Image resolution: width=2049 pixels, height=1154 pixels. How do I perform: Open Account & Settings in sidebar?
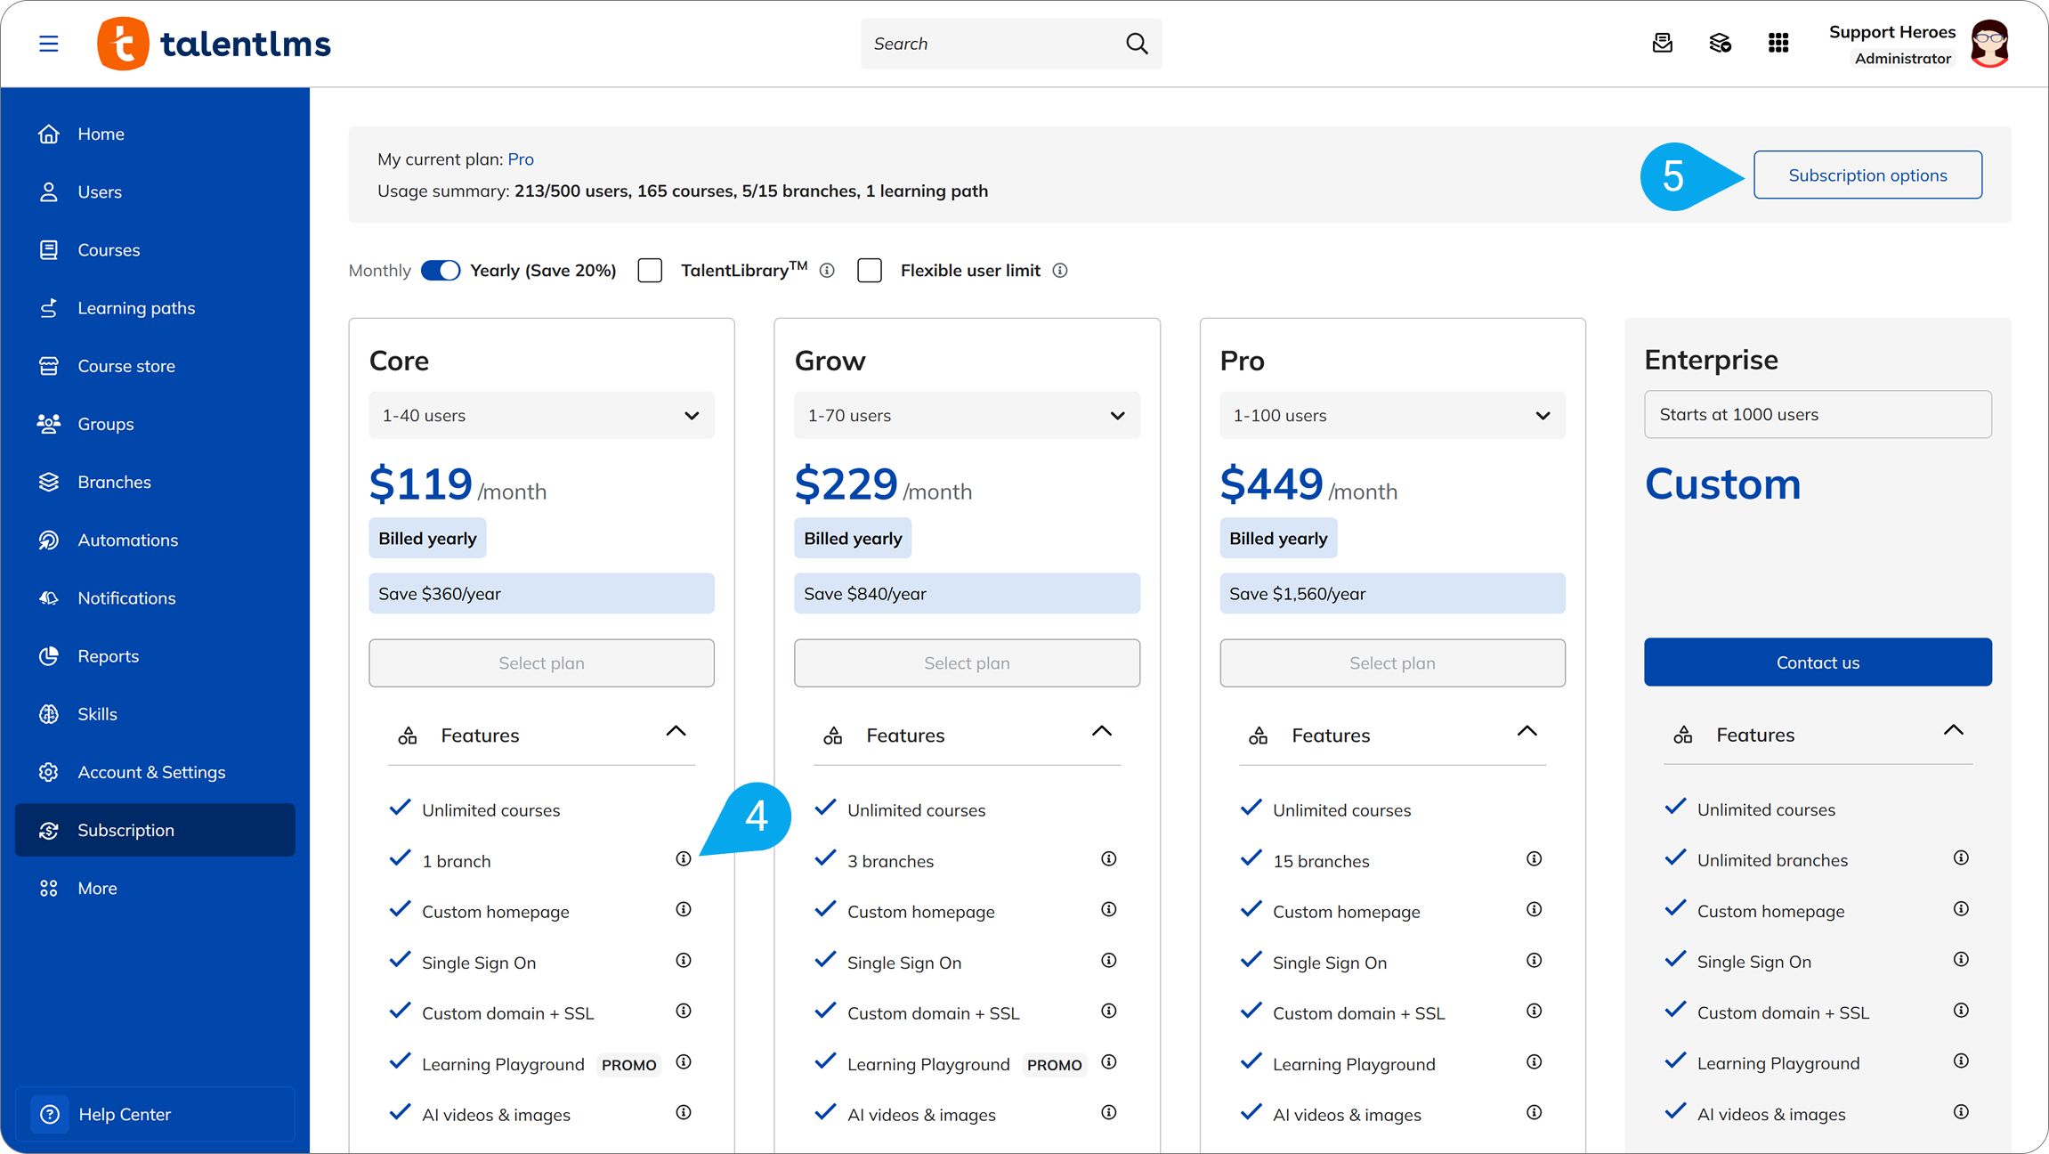point(155,772)
